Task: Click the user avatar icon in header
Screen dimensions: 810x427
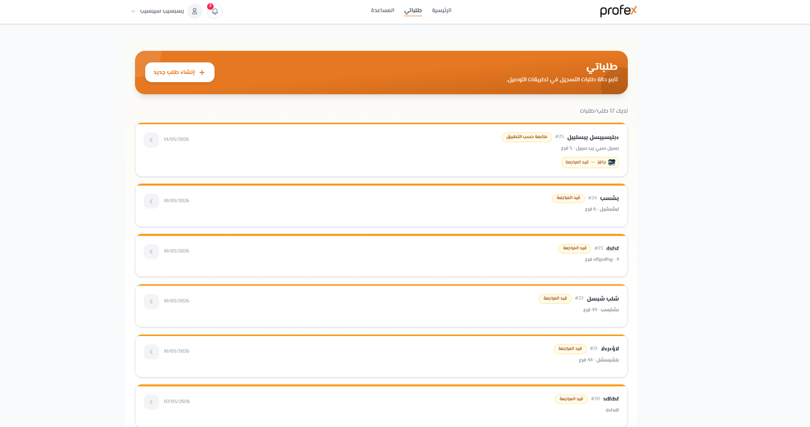Action: coord(195,11)
